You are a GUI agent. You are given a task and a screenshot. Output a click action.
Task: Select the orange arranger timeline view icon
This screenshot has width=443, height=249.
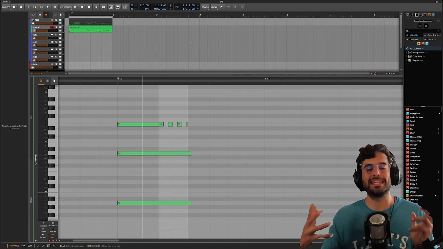point(46,15)
